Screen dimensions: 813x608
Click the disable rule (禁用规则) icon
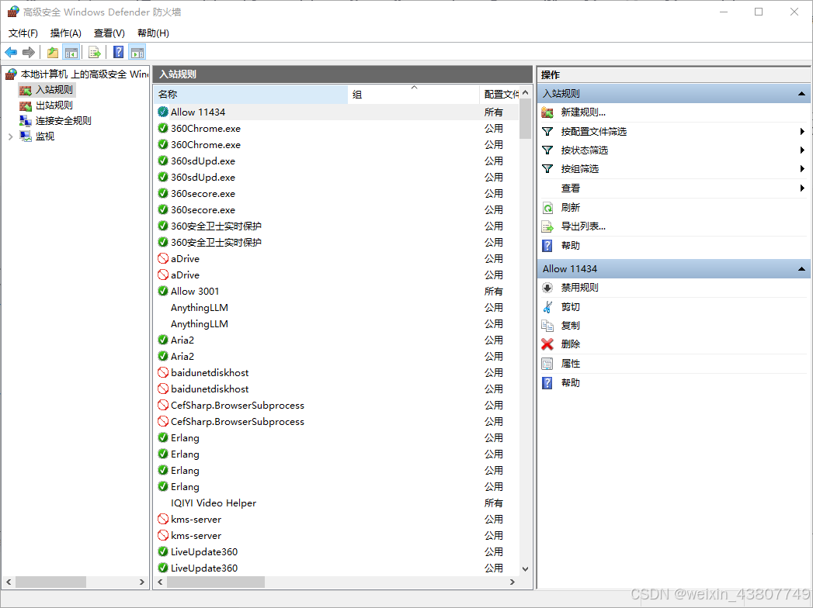547,288
